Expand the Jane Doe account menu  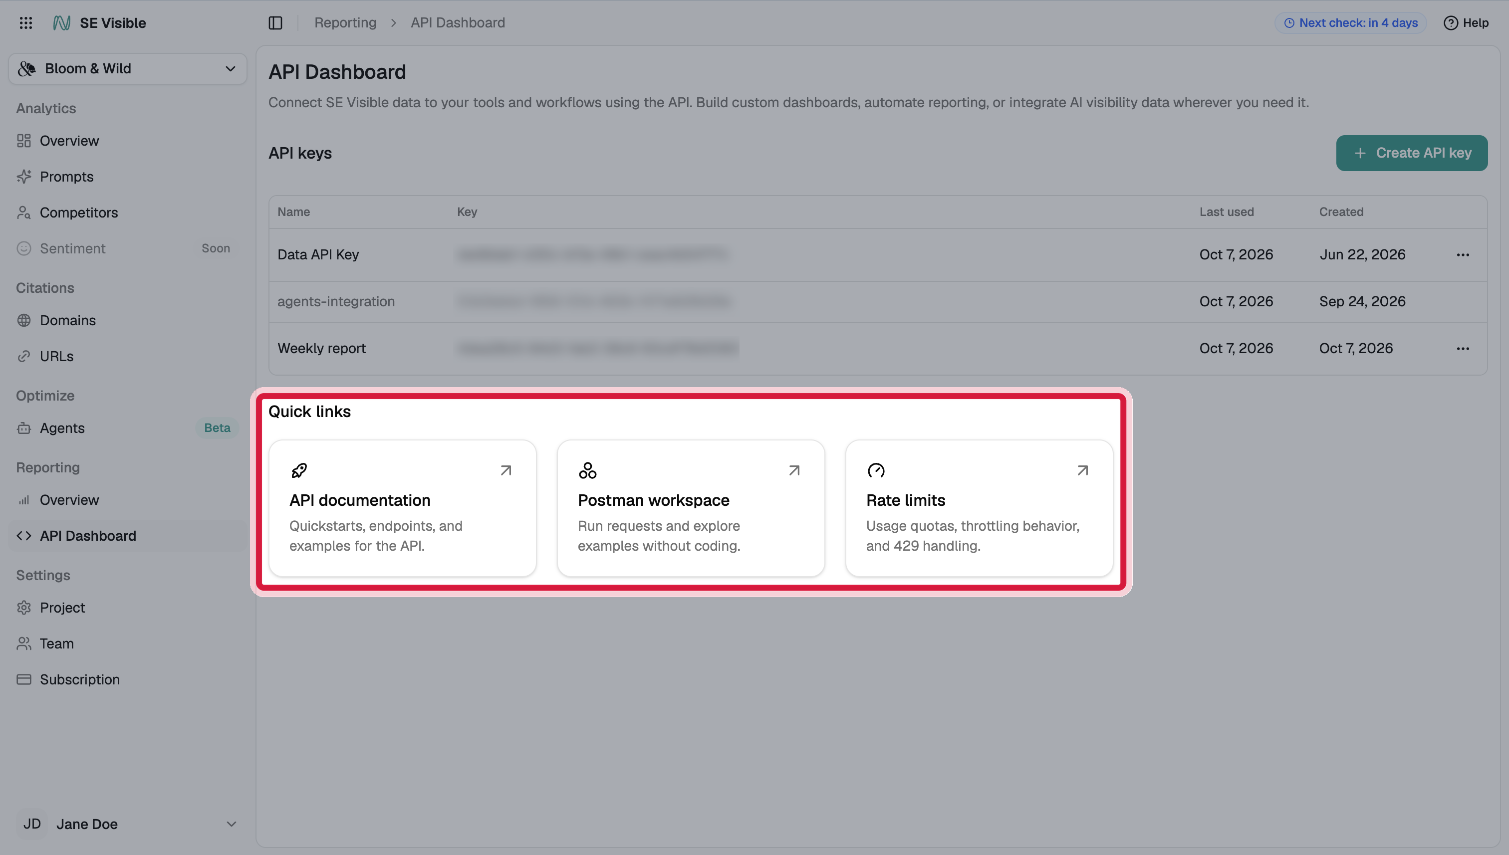[127, 824]
